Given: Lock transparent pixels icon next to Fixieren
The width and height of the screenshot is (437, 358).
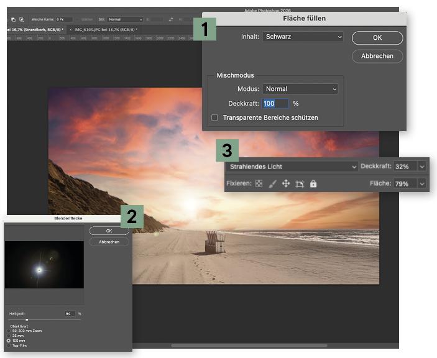Looking at the screenshot, I should click(x=259, y=184).
